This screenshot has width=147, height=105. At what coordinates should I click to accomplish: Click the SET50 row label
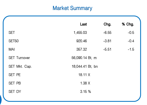14,41
